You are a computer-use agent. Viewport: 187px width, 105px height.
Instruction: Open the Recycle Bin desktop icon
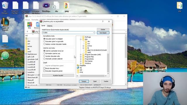[5, 7]
